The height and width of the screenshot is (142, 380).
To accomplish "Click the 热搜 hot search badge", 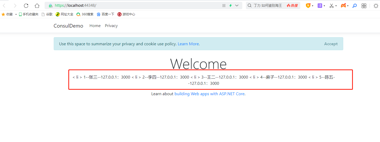I will (292, 5).
